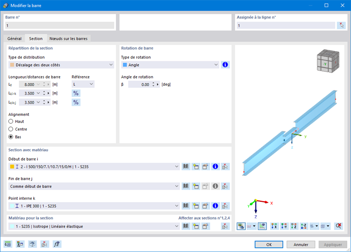Click the pick-line cursor icon beside assigned line
The width and height of the screenshot is (351, 252).
341,25
